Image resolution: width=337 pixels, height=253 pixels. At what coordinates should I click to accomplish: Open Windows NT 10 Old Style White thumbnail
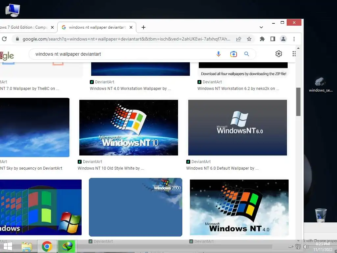coord(129,127)
